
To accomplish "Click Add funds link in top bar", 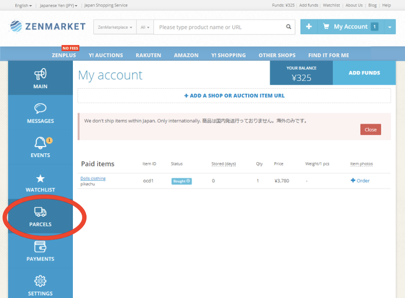I will [x=309, y=5].
